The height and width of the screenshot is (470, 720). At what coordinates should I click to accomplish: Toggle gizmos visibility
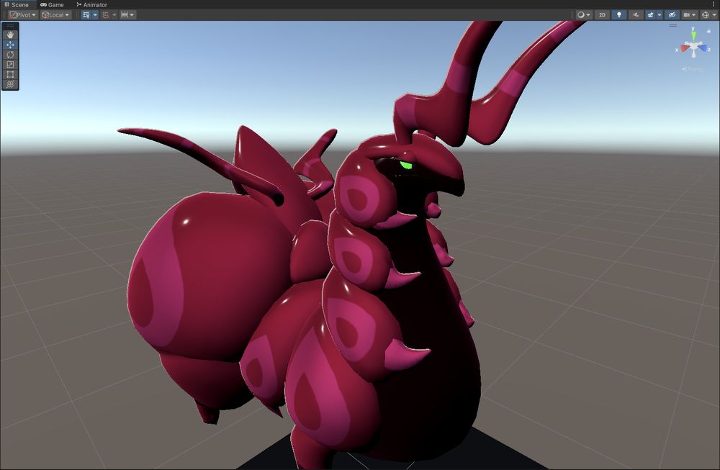coord(706,14)
